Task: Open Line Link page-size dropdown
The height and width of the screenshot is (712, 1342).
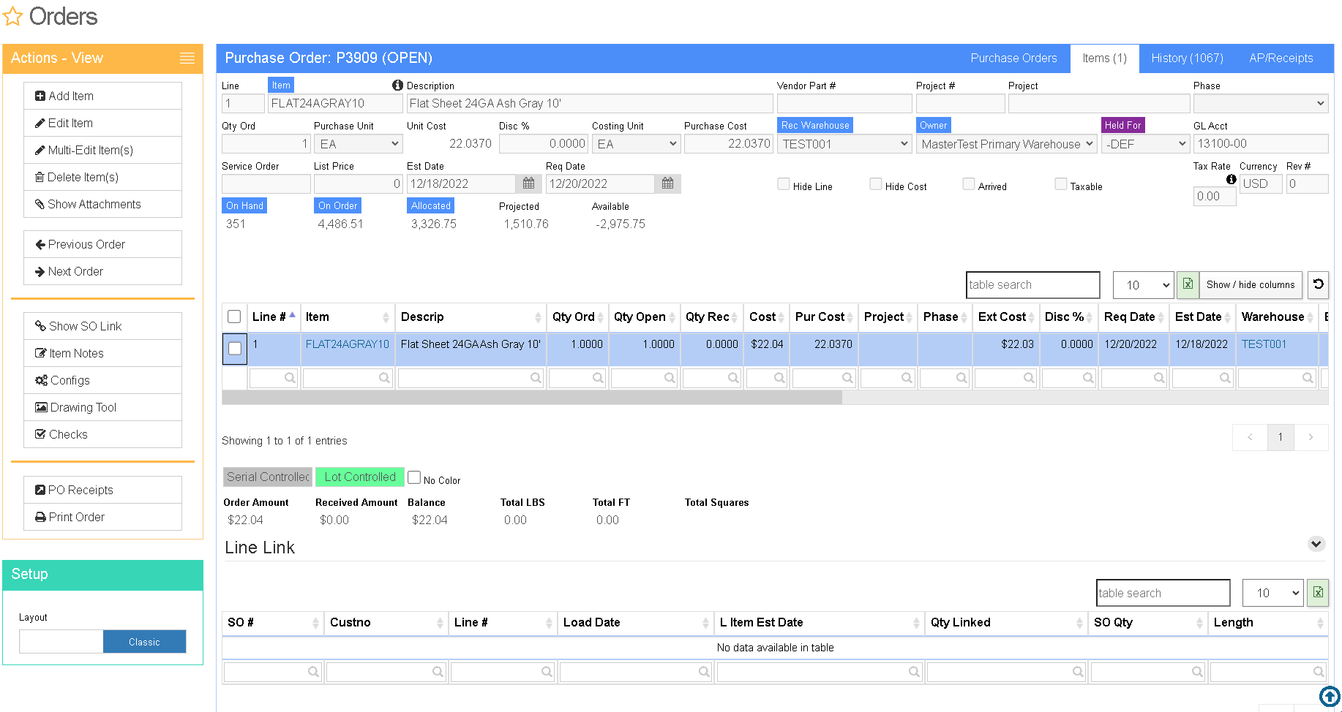Action: click(x=1273, y=593)
